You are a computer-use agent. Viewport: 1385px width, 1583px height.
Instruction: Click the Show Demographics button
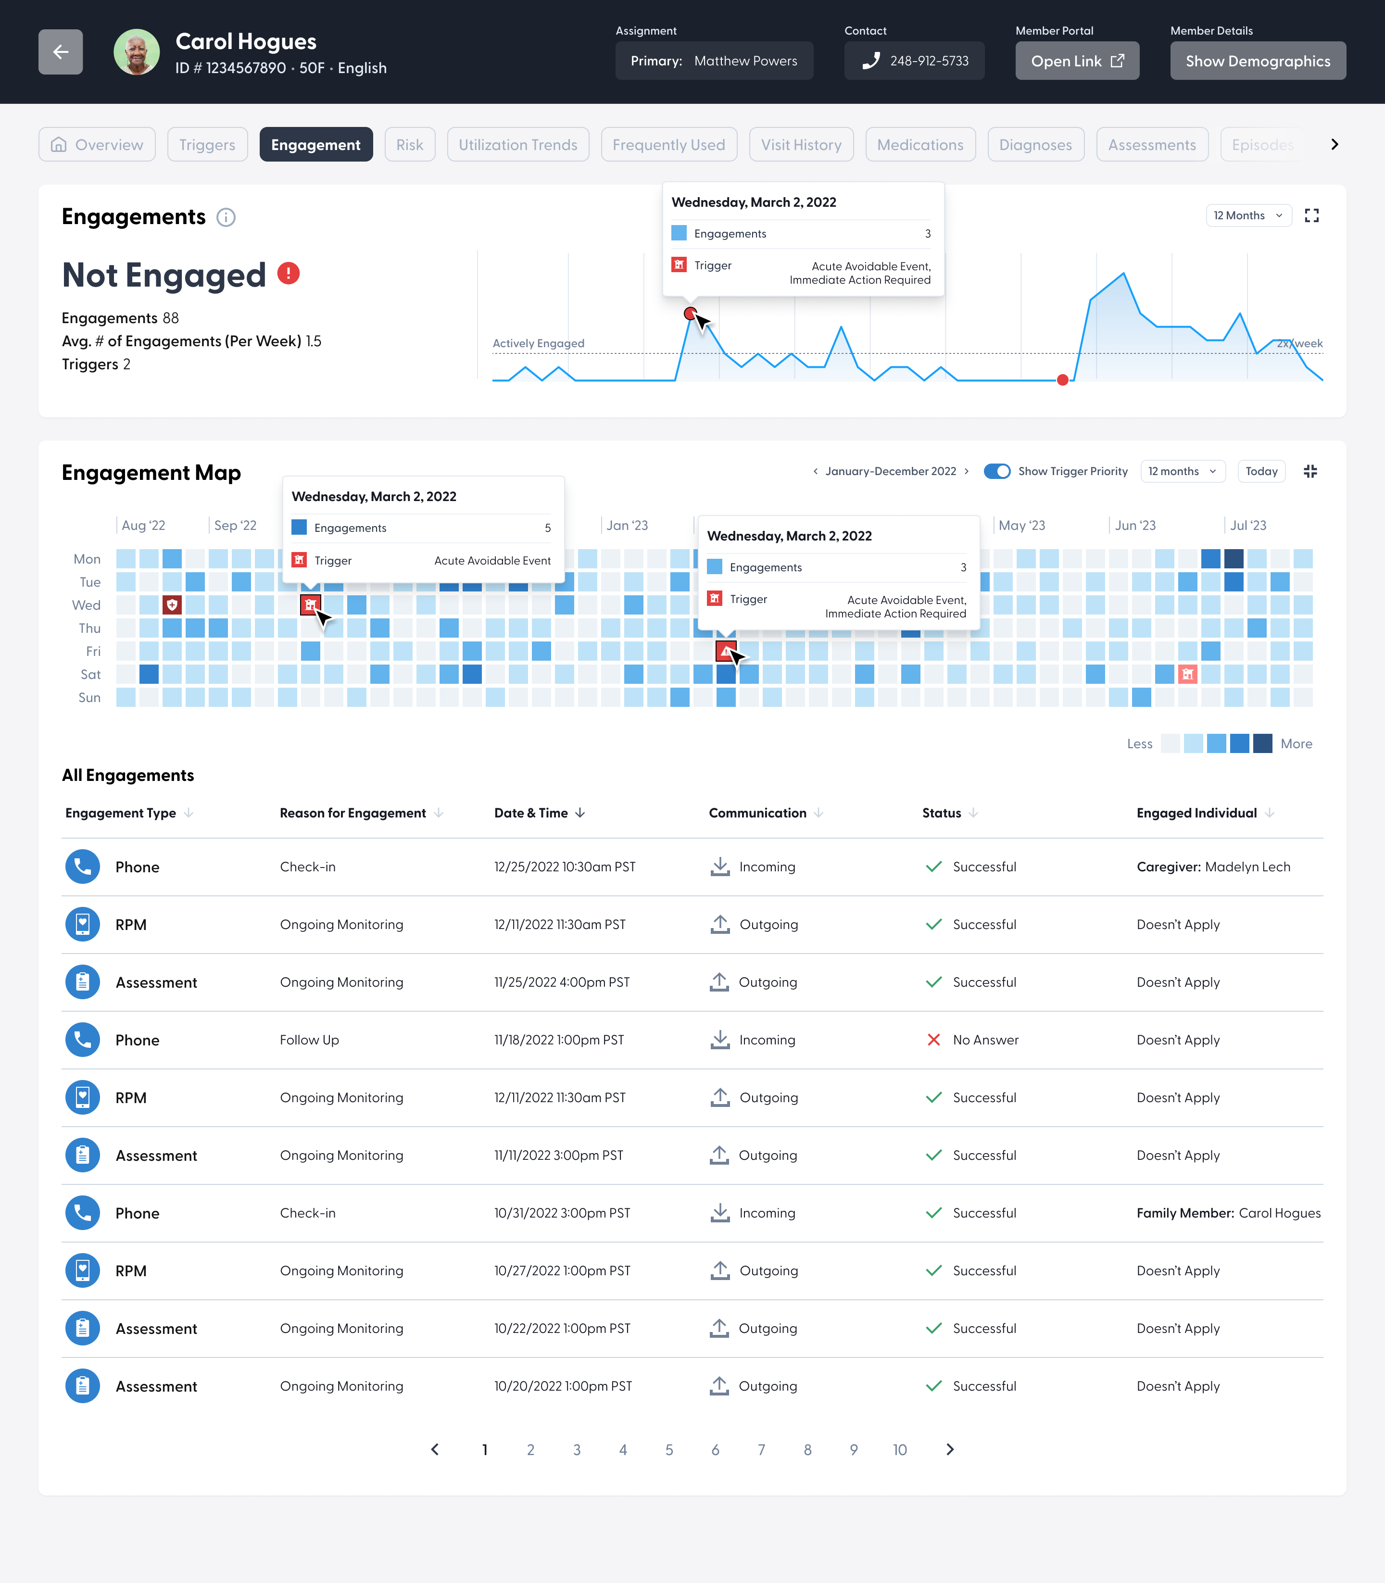point(1258,60)
